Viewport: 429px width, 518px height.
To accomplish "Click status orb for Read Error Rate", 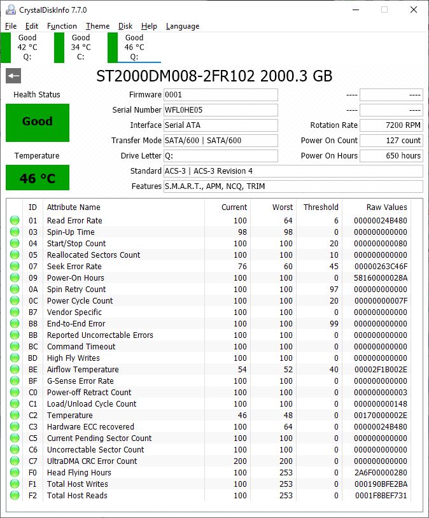I will (x=15, y=220).
